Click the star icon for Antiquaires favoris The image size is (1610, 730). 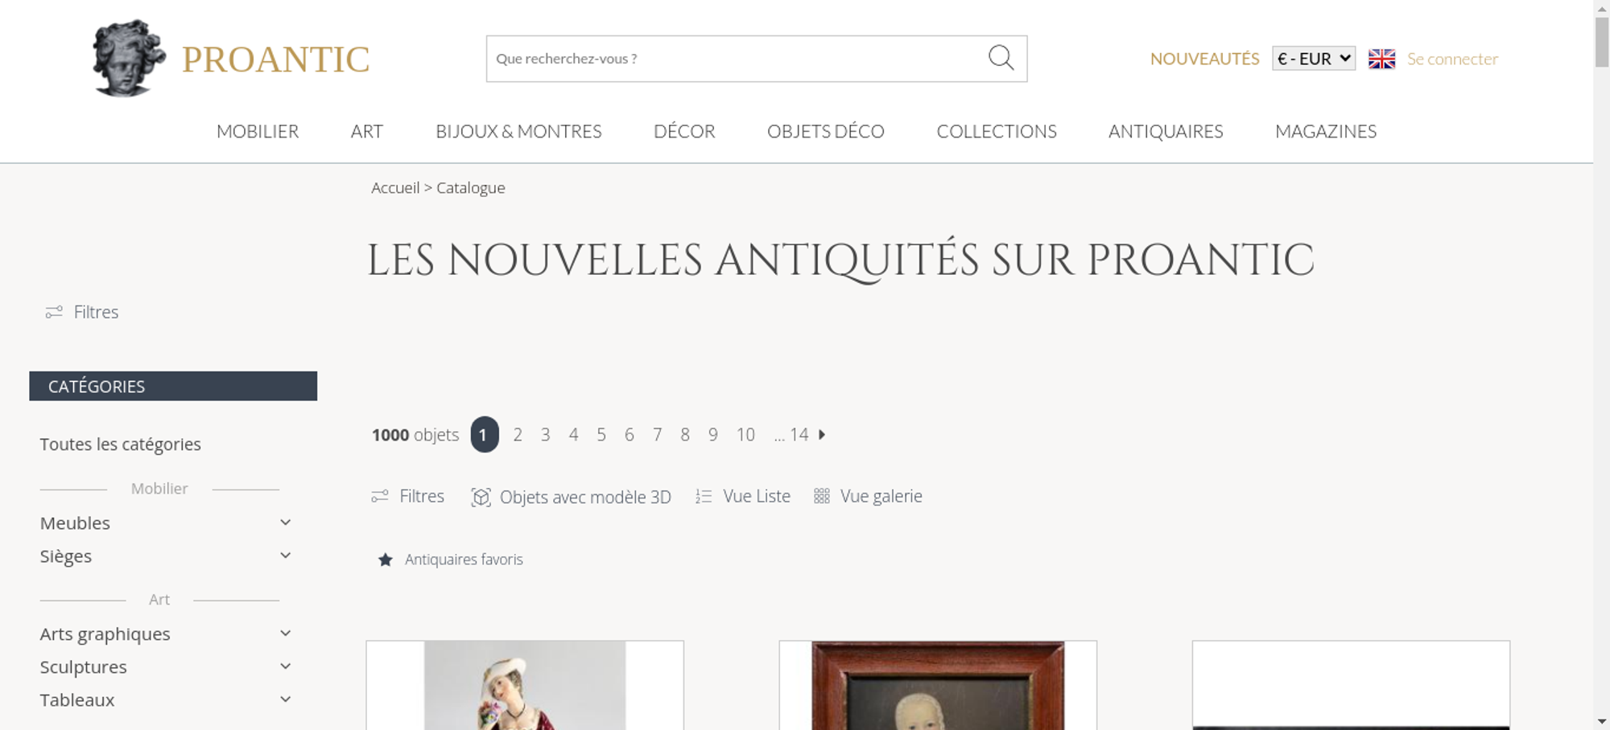point(386,560)
